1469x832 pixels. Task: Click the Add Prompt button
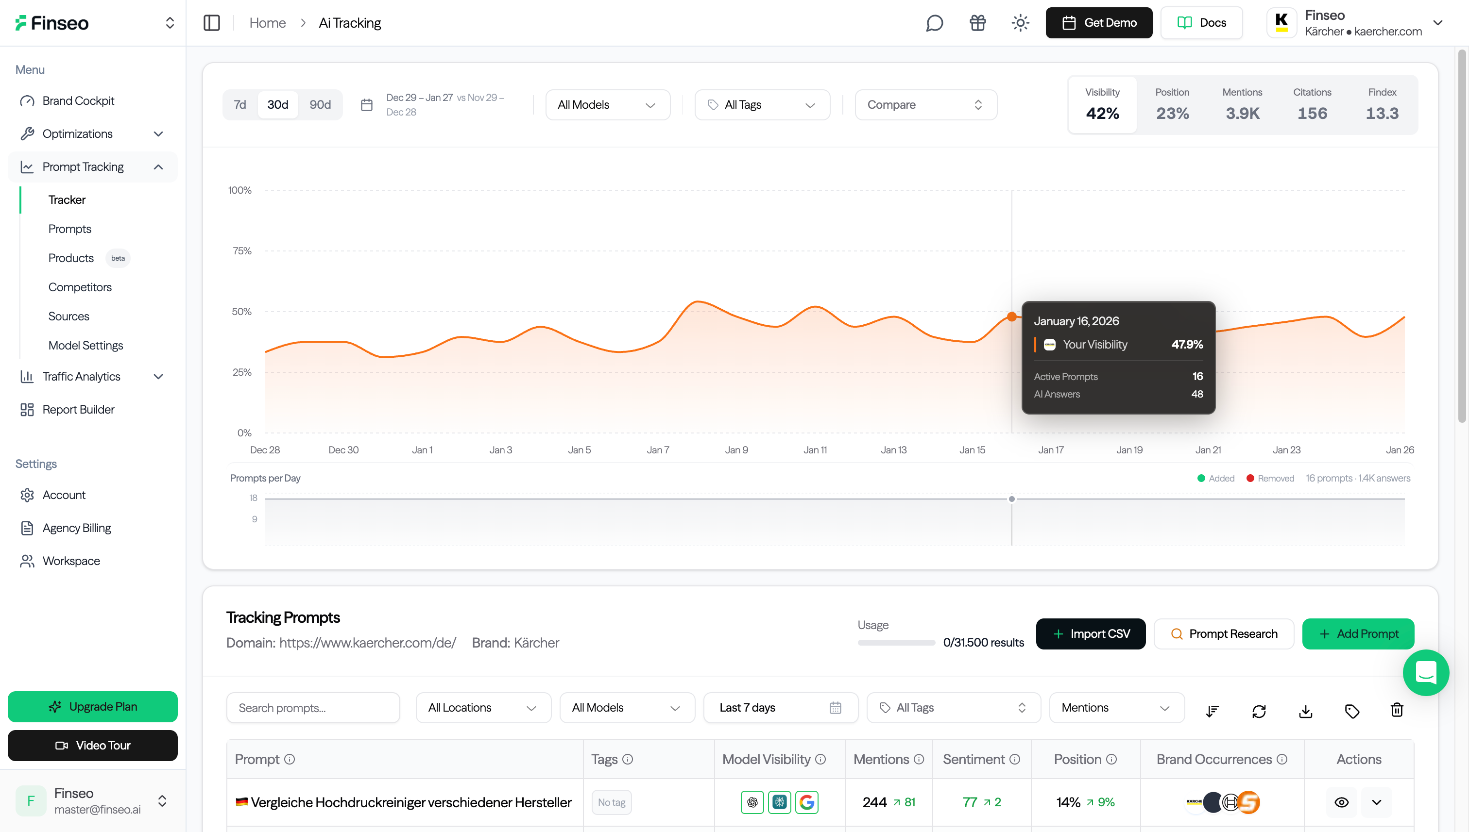(x=1357, y=634)
